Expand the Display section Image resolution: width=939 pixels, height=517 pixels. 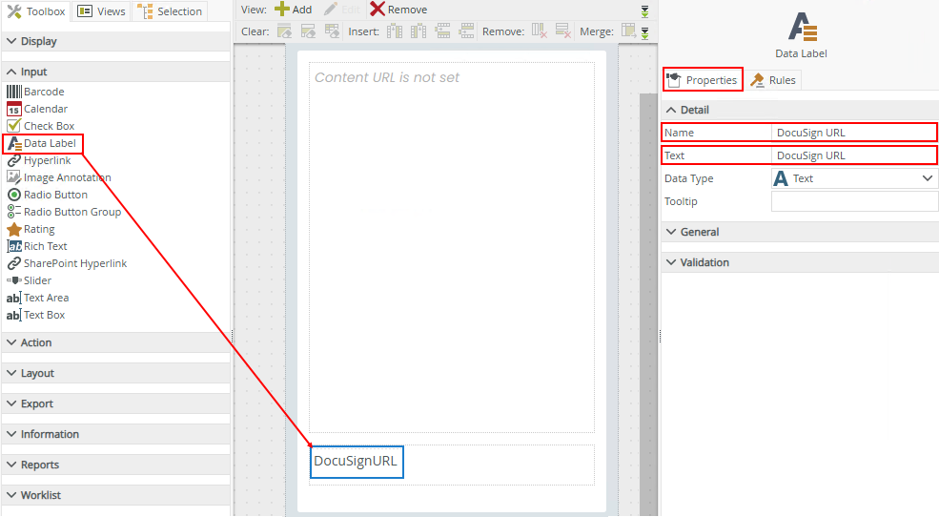(116, 41)
